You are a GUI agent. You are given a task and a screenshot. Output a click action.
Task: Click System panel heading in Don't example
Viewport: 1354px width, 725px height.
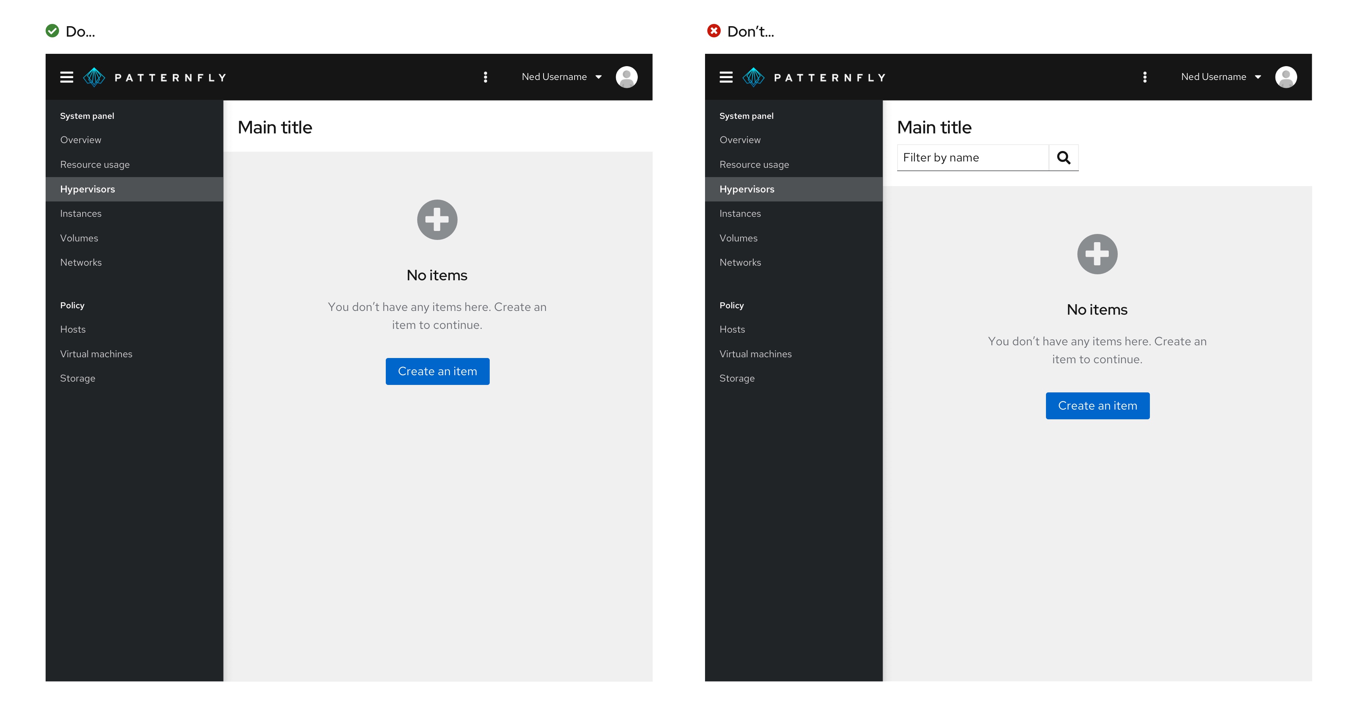tap(747, 115)
